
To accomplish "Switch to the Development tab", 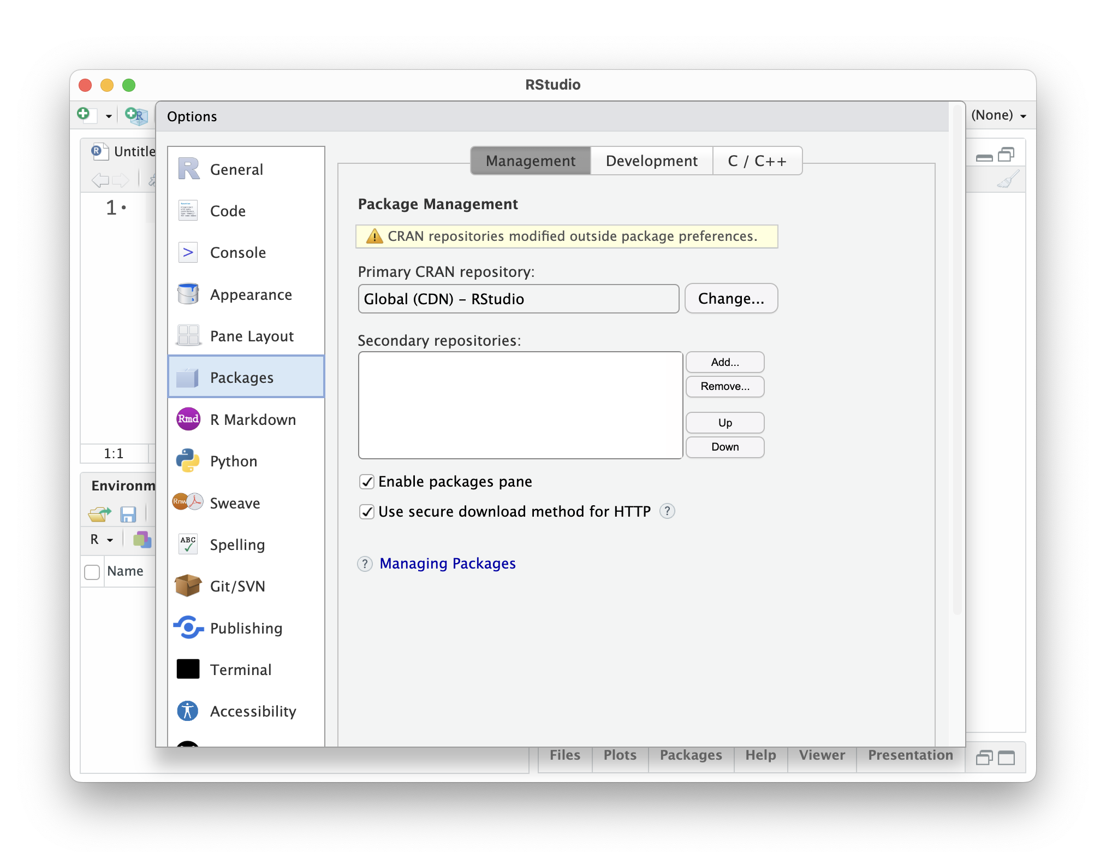I will [x=651, y=161].
